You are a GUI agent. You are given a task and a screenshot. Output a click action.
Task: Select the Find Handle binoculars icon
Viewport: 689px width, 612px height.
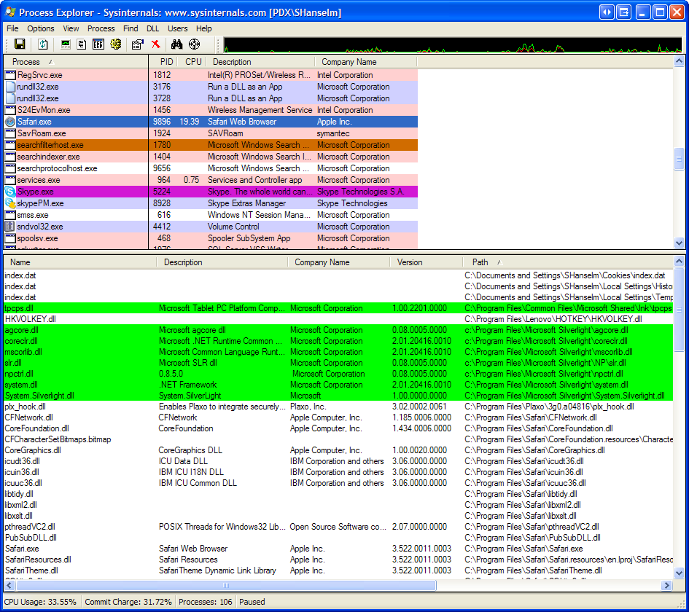coord(177,44)
